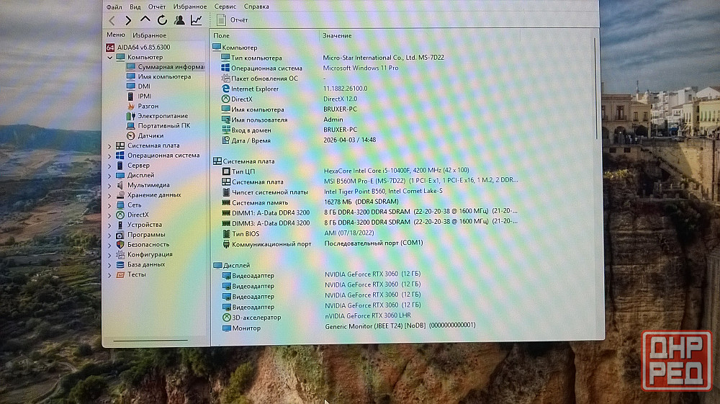Collapse the Компьютер tree node

[x=110, y=58]
